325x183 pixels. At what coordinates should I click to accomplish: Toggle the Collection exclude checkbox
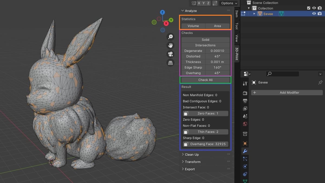click(x=309, y=8)
